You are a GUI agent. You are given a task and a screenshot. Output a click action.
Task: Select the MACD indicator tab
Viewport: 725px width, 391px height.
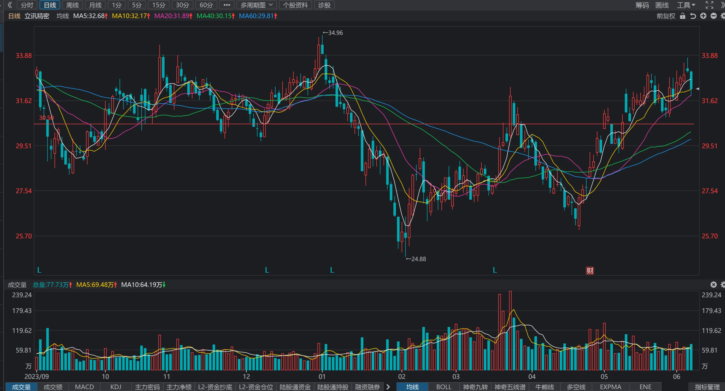(84, 387)
